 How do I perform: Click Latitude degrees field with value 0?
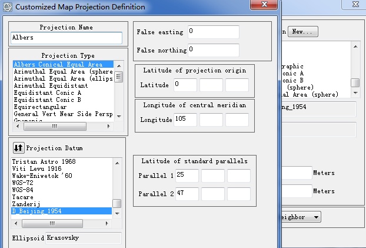tap(185, 85)
